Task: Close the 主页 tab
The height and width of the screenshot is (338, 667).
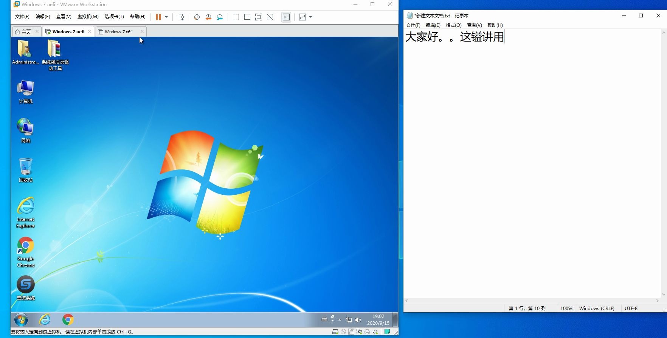Action: [x=37, y=31]
